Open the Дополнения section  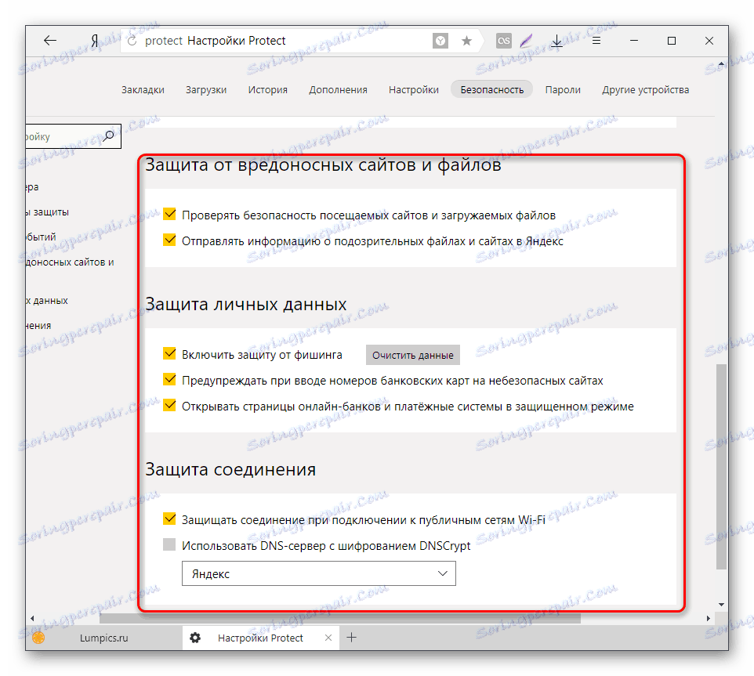[338, 90]
